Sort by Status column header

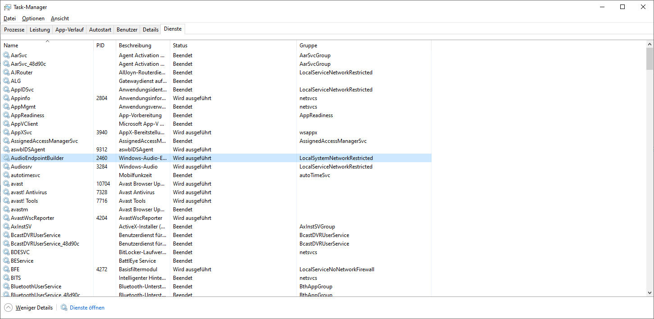pyautogui.click(x=233, y=46)
